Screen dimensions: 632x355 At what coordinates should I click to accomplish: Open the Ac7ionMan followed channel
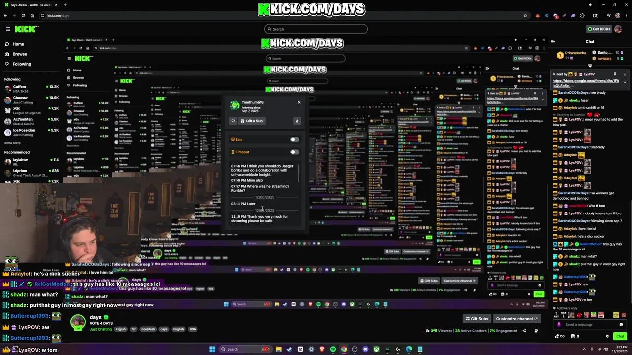[32, 121]
